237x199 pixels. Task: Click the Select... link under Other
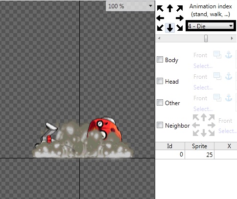click(x=203, y=109)
